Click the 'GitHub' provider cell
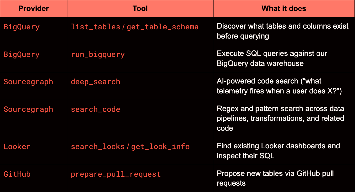The width and height of the screenshot is (355, 192). (x=17, y=174)
